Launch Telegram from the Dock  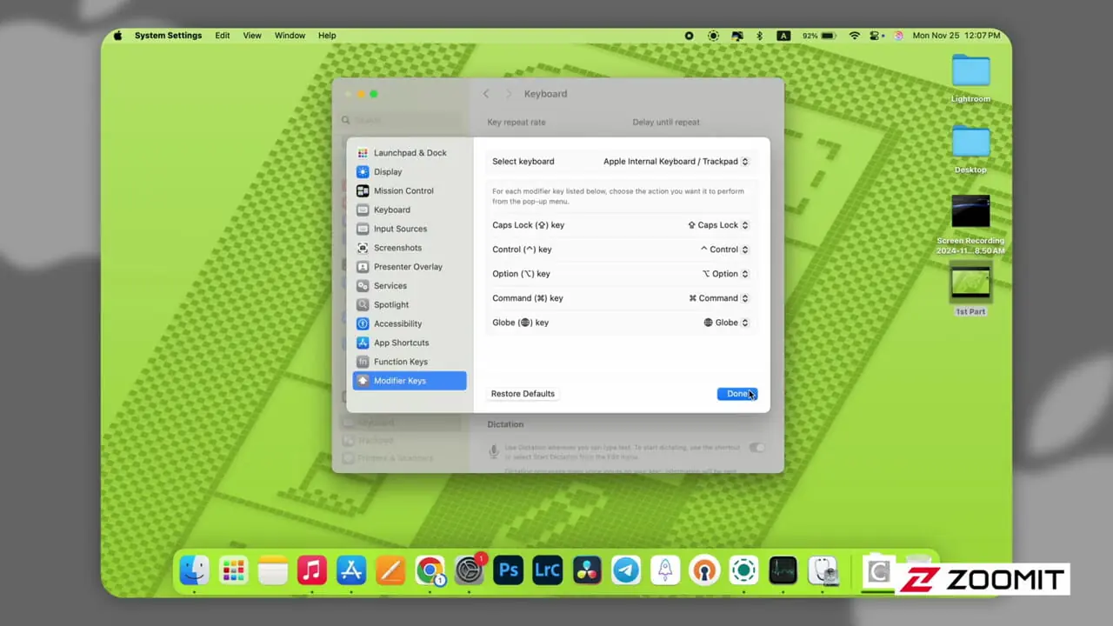coord(626,570)
